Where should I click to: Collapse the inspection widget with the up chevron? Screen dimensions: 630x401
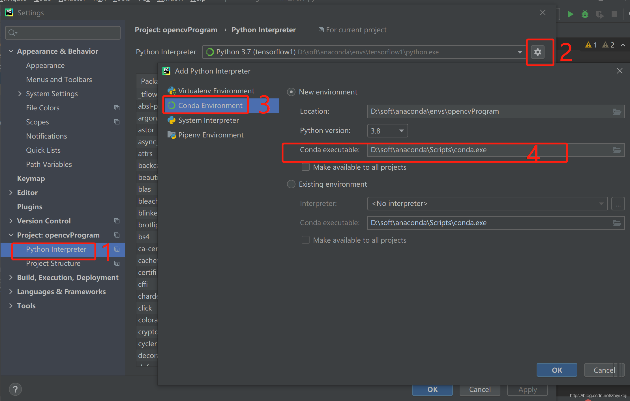(623, 45)
